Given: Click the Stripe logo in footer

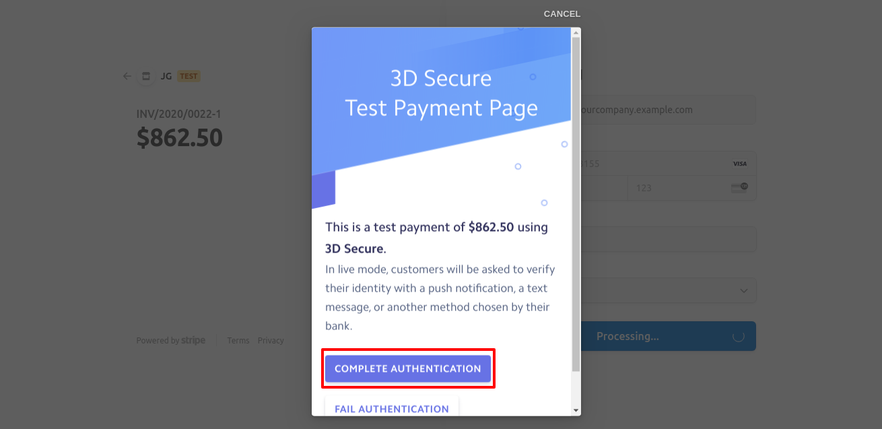Looking at the screenshot, I should 193,341.
